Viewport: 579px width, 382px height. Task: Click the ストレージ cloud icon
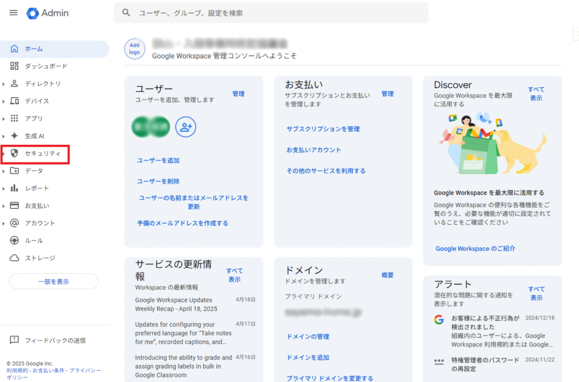pos(14,258)
